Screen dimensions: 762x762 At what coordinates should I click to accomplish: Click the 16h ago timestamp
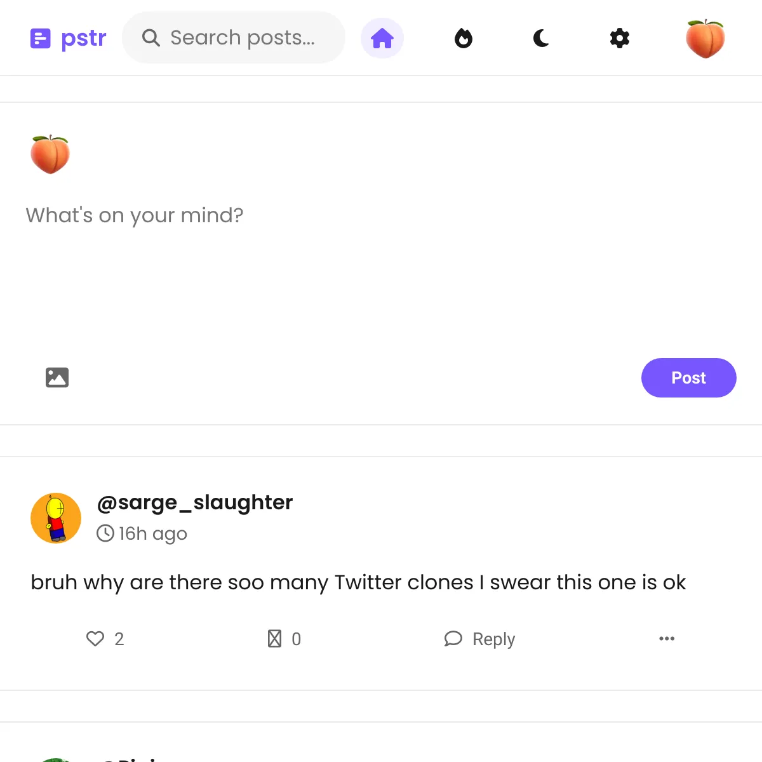pos(152,533)
